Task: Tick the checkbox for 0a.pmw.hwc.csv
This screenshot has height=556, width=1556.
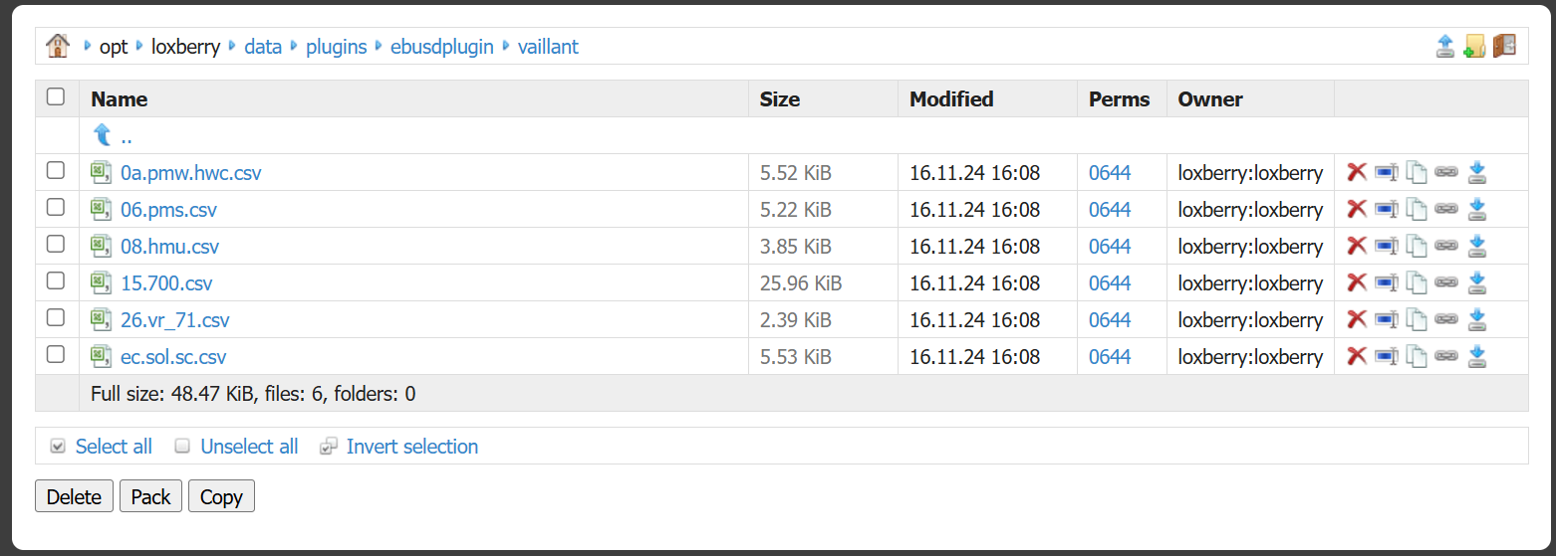Action: (x=56, y=171)
